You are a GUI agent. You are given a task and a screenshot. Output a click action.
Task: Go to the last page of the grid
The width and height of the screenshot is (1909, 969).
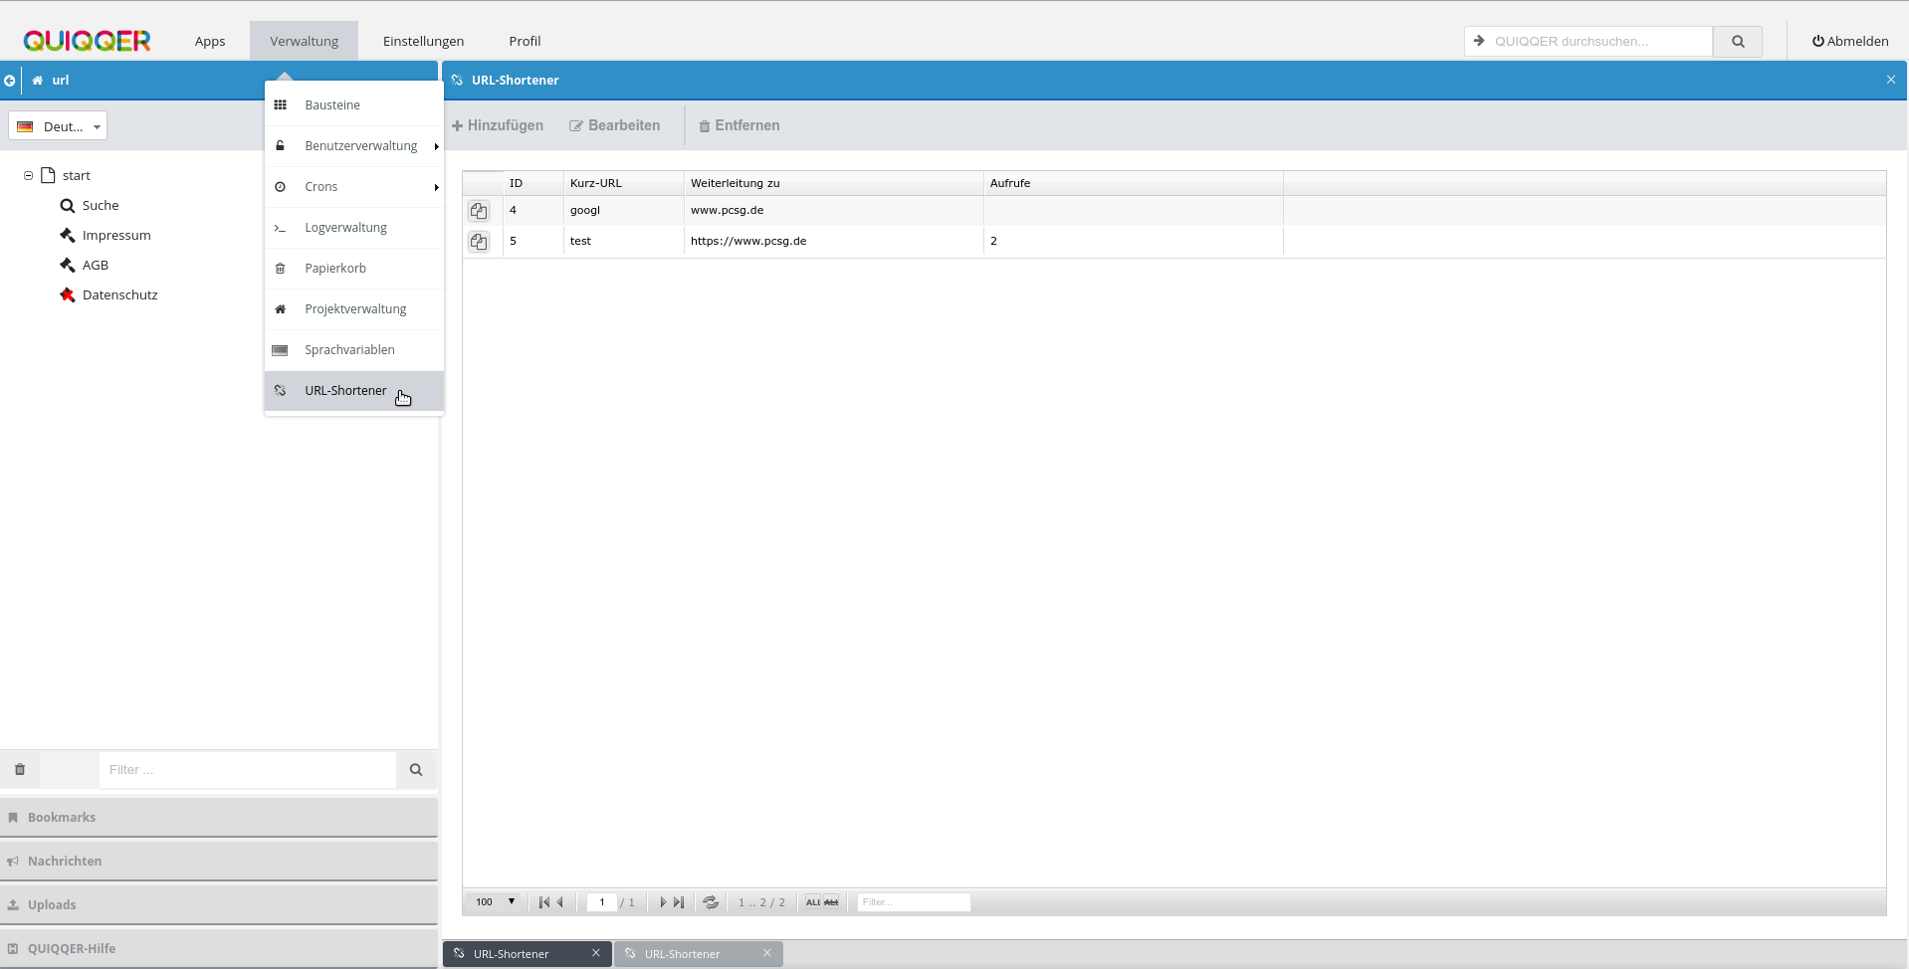(679, 902)
